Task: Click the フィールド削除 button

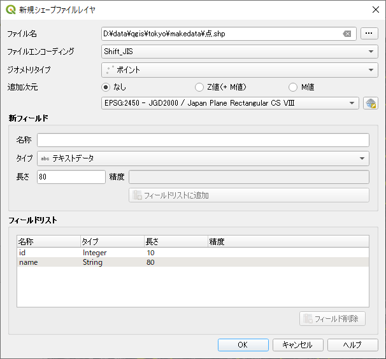Action: [332, 319]
